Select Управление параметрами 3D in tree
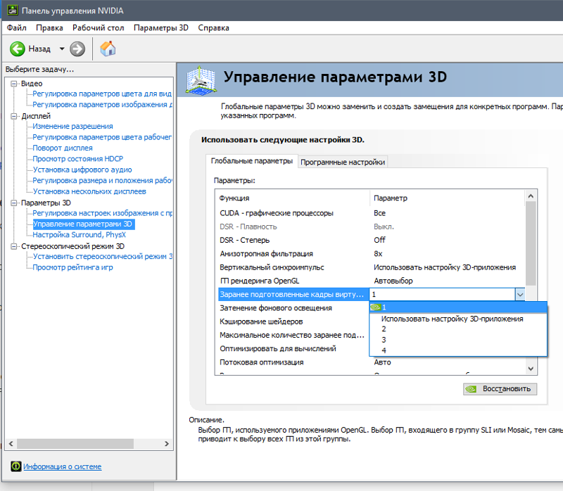The image size is (563, 491). (x=82, y=224)
